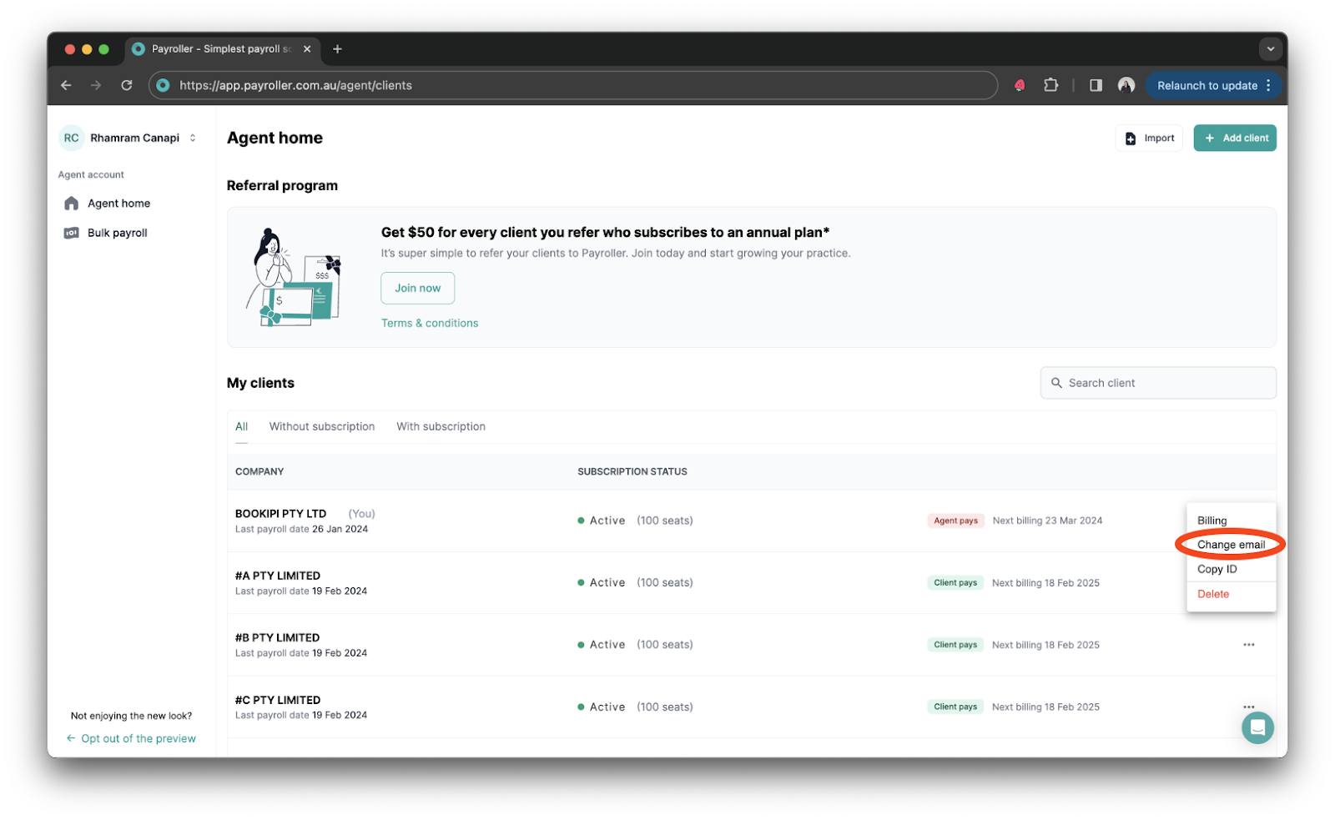The height and width of the screenshot is (820, 1335).
Task: Click Client pays badge for #B PTY LIMITED
Action: pos(955,645)
